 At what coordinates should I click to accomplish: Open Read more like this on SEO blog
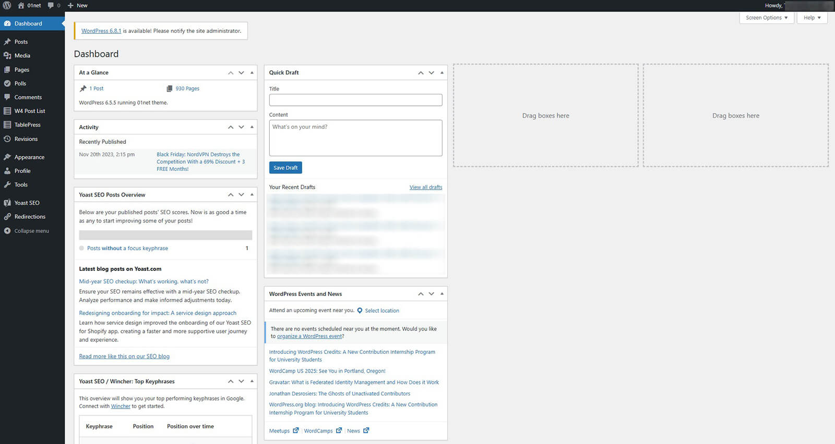(124, 356)
